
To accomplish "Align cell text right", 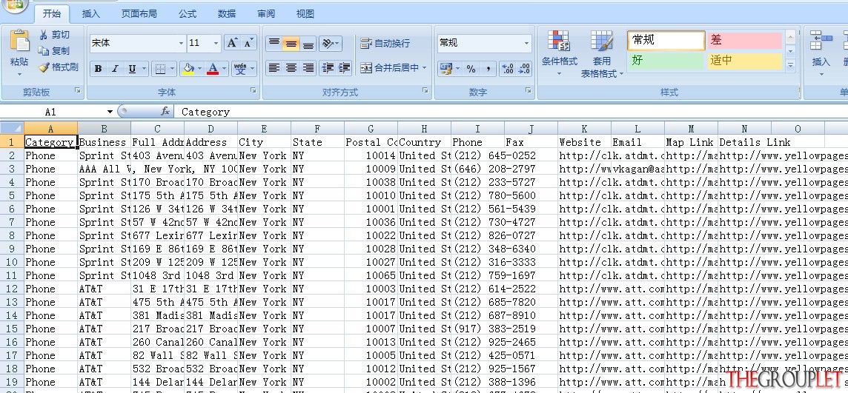I will point(308,68).
